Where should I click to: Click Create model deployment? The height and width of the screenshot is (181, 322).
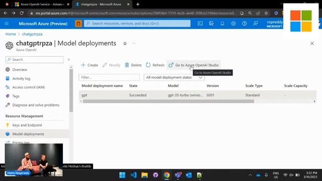coord(90,65)
